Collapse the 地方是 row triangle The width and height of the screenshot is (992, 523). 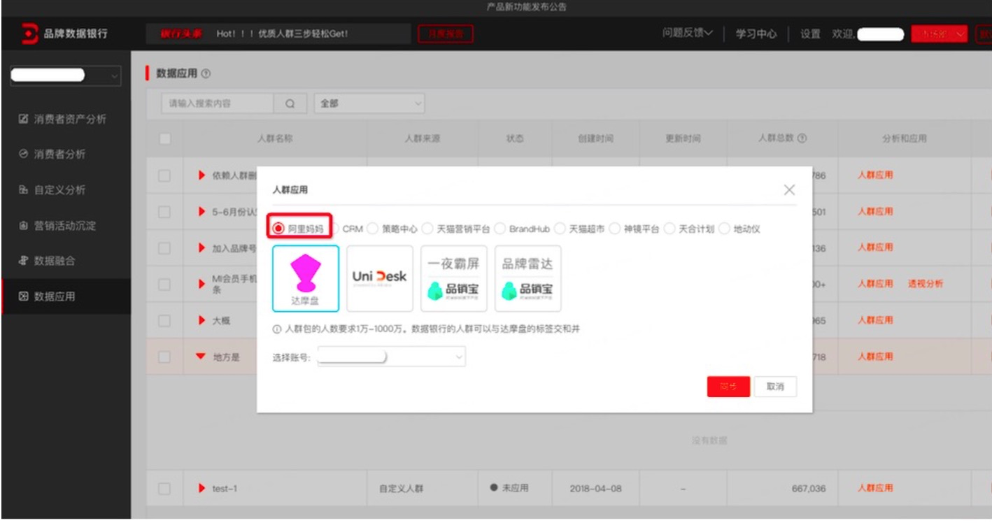[x=201, y=357]
